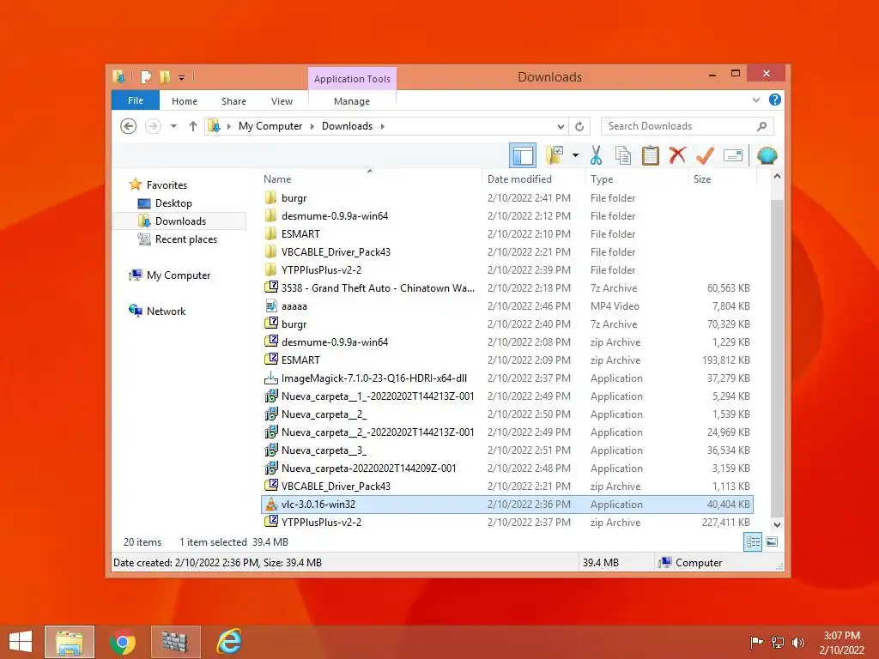Click the new folder toolbar icon
Viewport: 879px width, 659px height.
(x=555, y=155)
